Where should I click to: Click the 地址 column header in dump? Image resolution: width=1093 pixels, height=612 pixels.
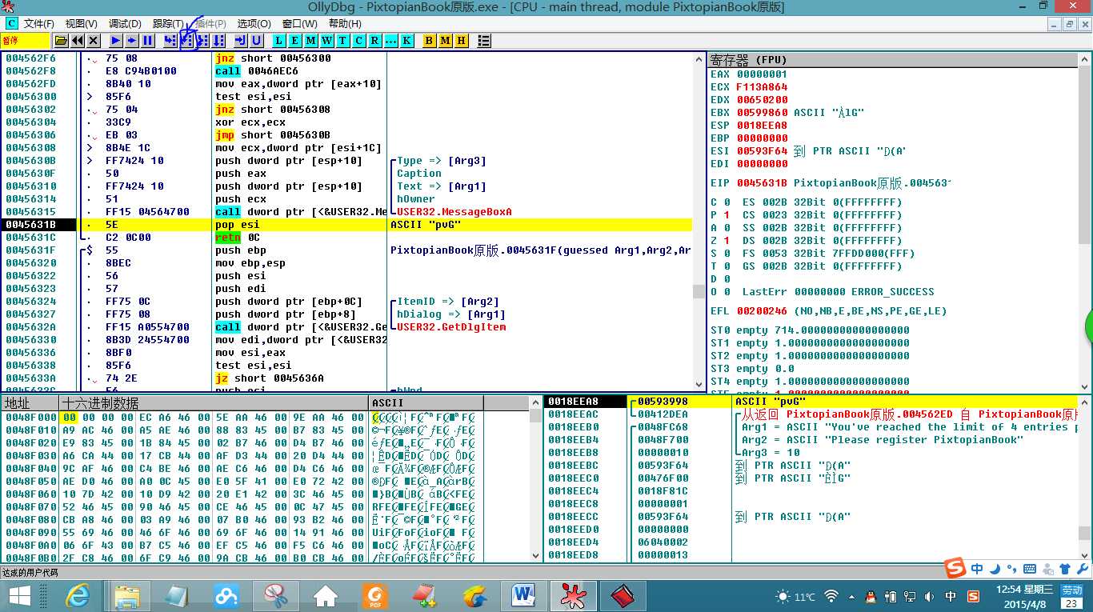coord(30,402)
